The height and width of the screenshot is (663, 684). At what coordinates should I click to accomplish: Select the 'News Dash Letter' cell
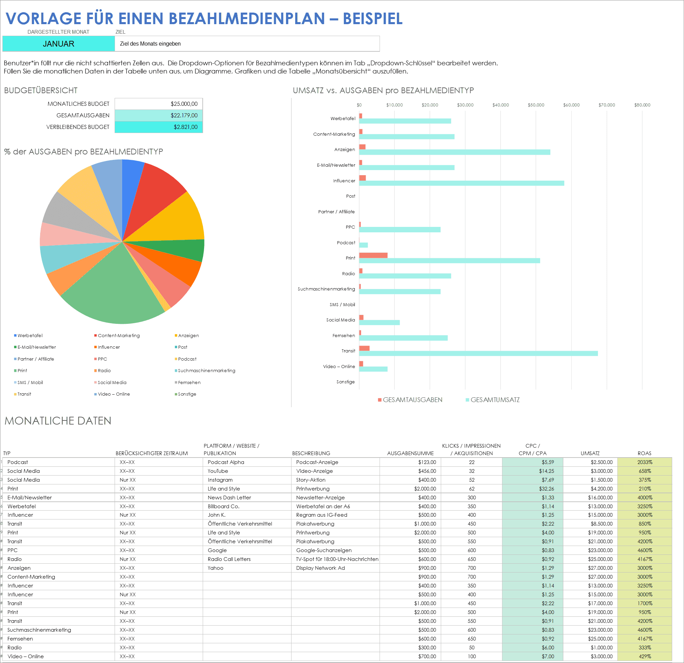click(247, 498)
